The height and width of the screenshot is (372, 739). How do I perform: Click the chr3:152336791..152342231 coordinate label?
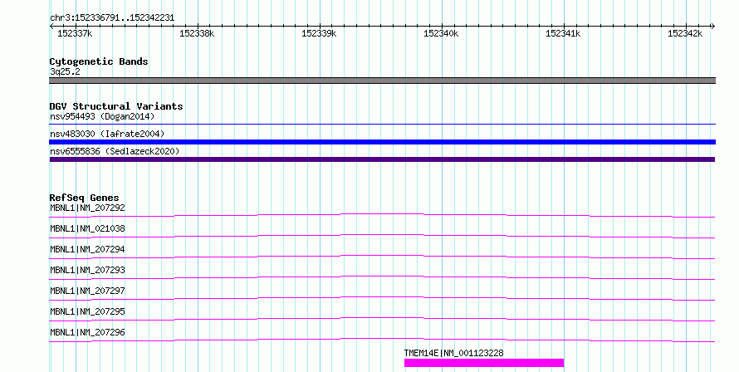(x=112, y=18)
